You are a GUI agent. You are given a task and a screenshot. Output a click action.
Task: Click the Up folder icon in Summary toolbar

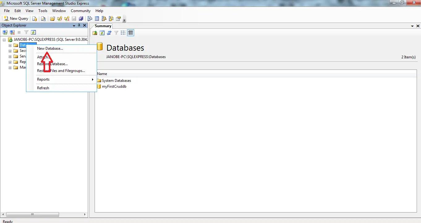95,33
